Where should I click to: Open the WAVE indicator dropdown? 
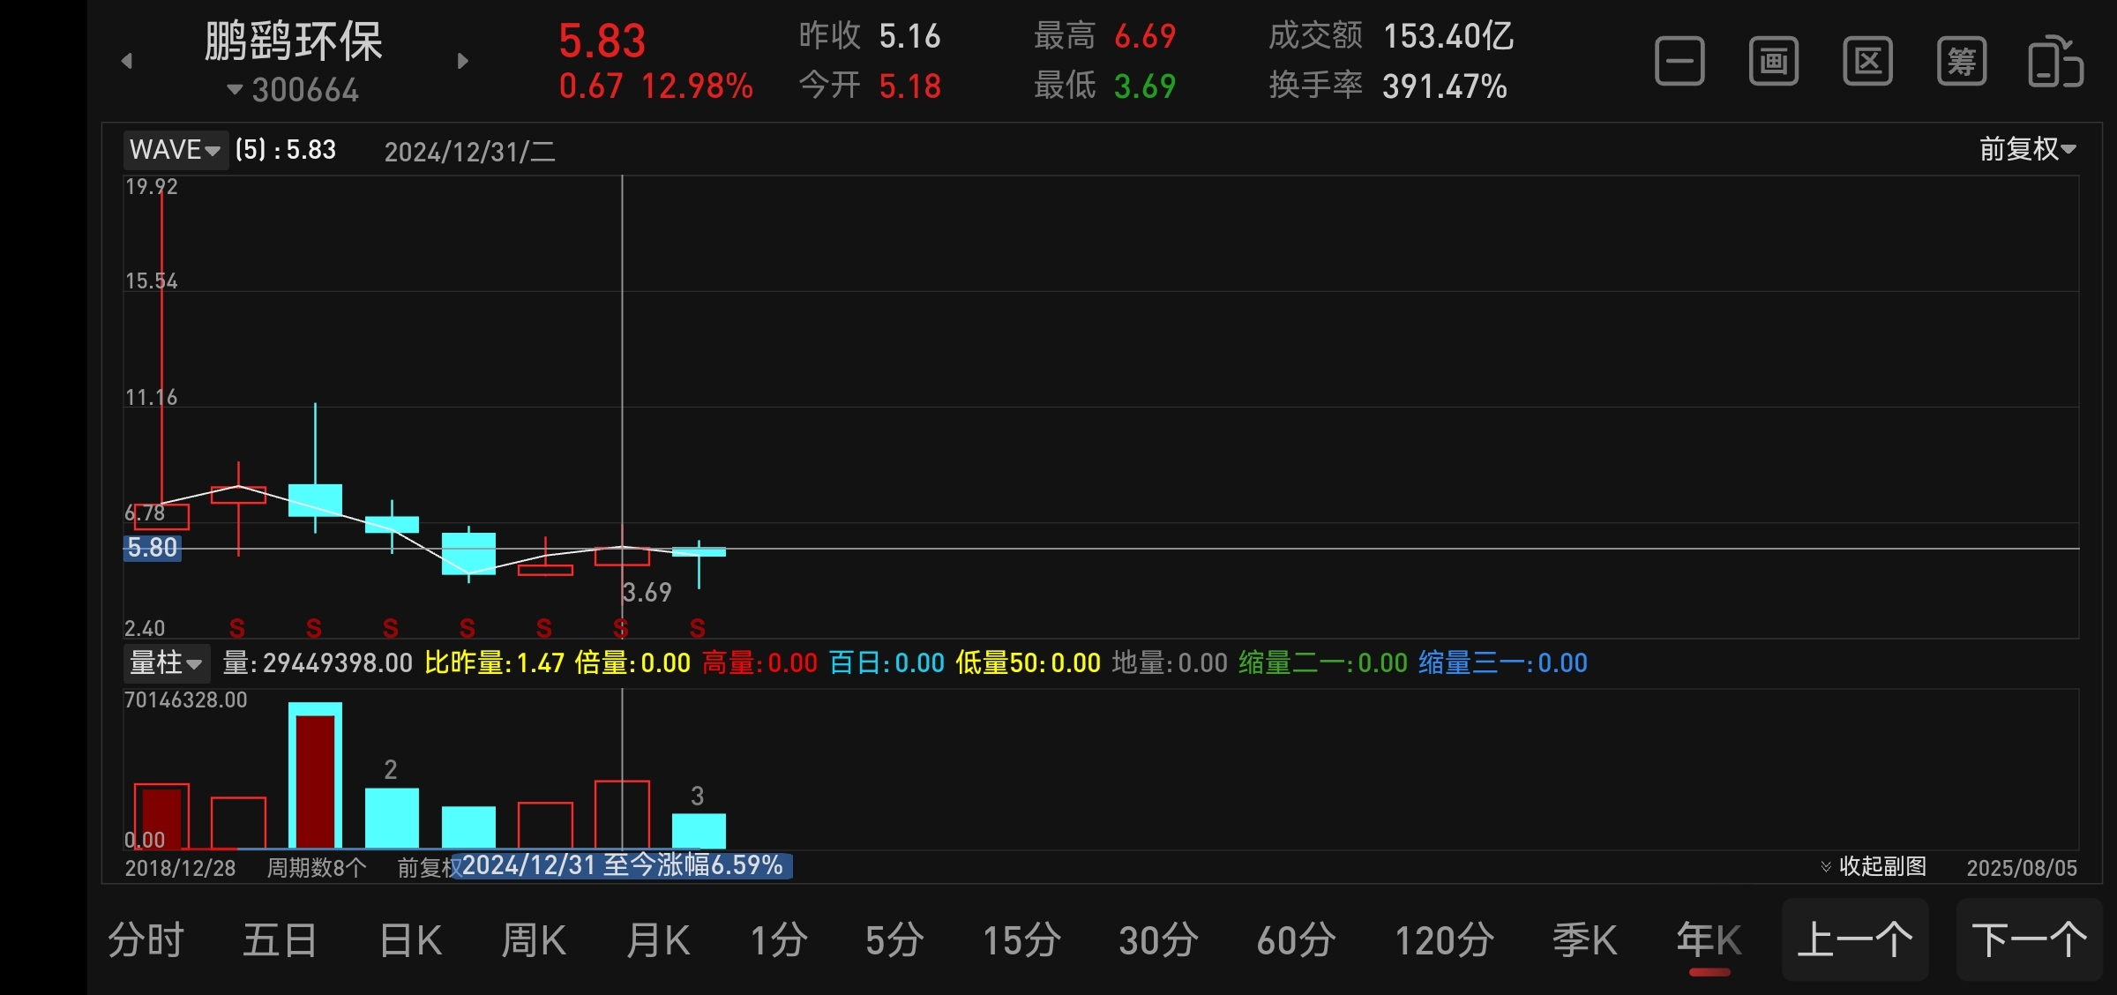click(x=176, y=150)
